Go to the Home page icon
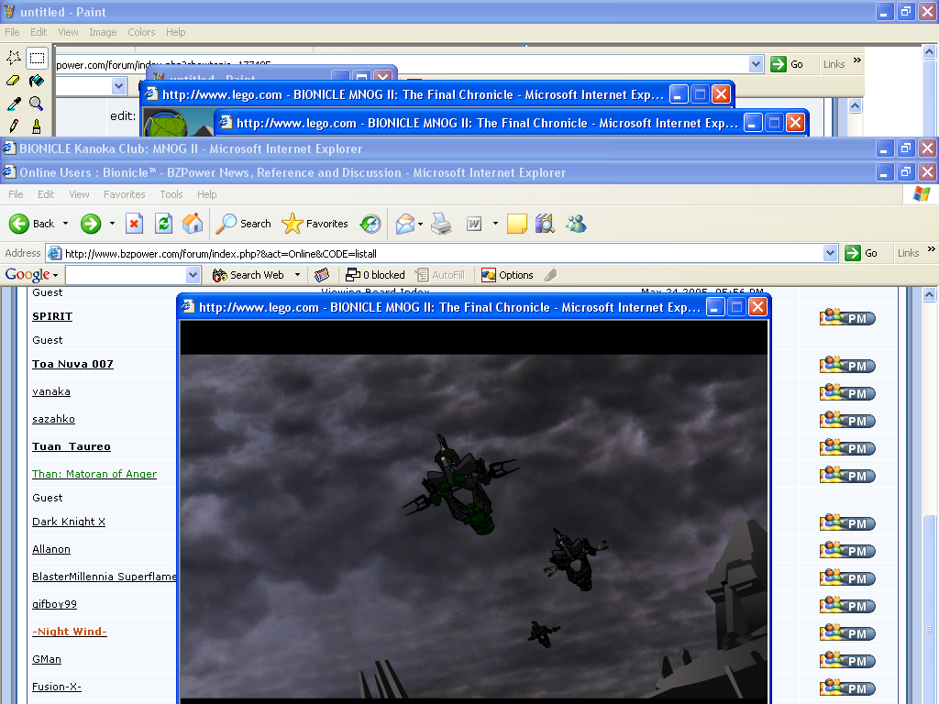939x704 pixels. [x=193, y=224]
